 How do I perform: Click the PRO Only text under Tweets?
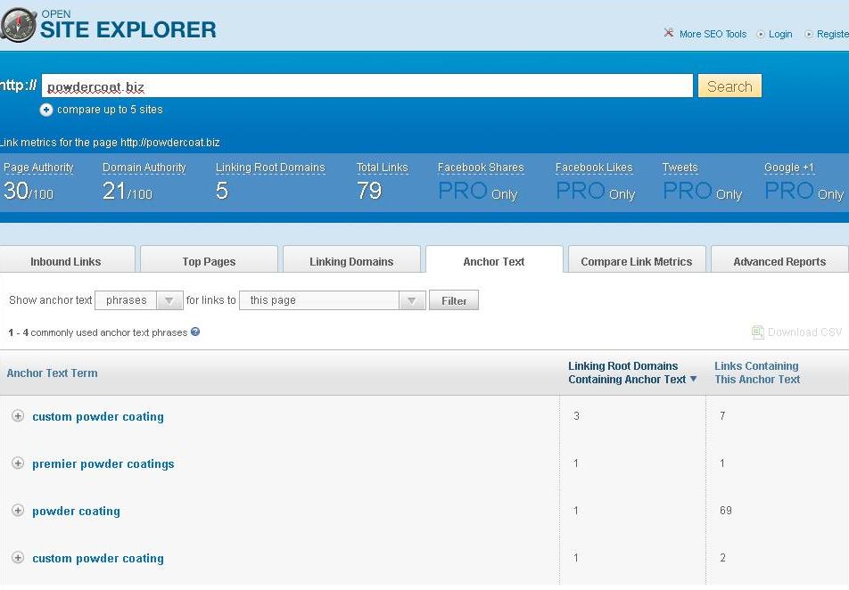pyautogui.click(x=702, y=191)
